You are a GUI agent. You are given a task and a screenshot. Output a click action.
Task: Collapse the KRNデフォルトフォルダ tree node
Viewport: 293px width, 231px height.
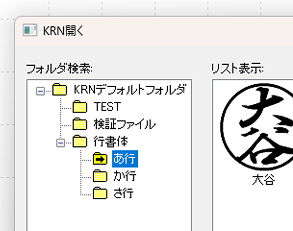tap(41, 91)
